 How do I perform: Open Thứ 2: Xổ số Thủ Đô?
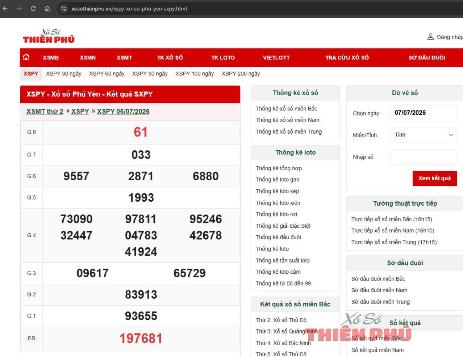(x=281, y=320)
